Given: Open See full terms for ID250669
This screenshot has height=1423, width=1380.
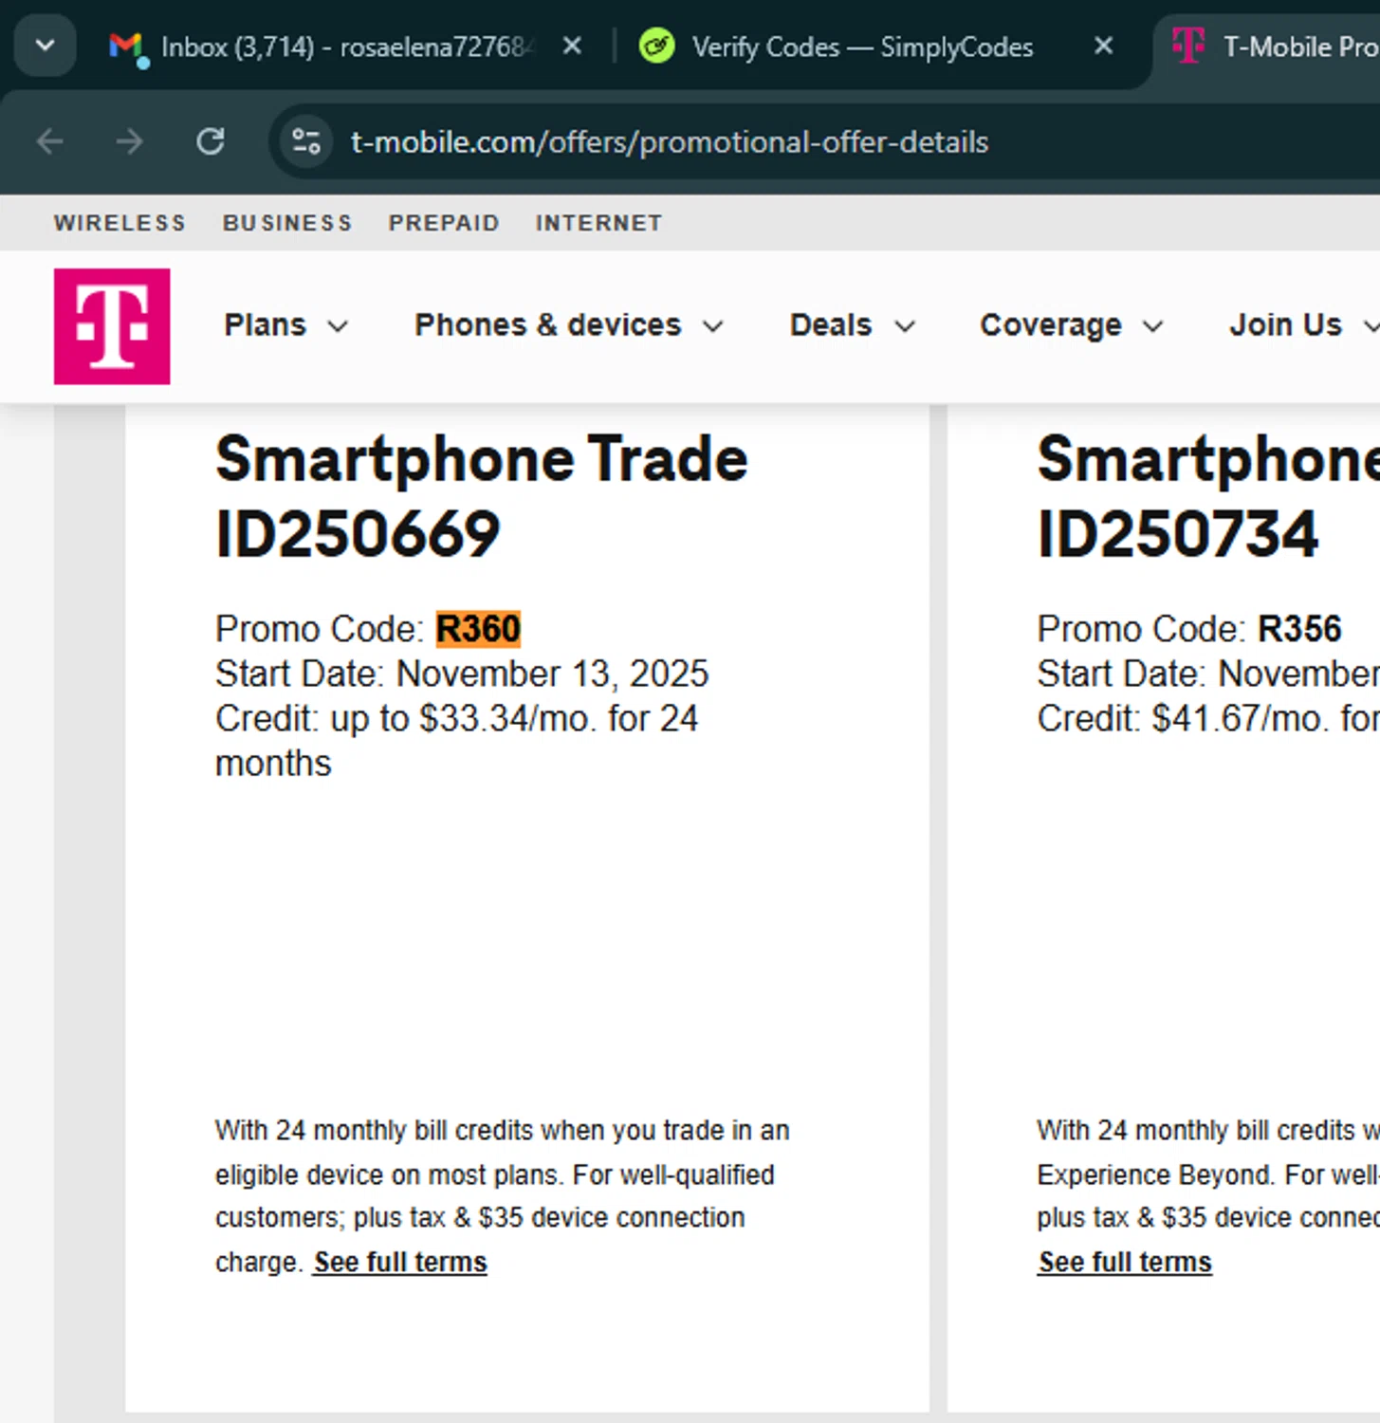Looking at the screenshot, I should 400,1262.
